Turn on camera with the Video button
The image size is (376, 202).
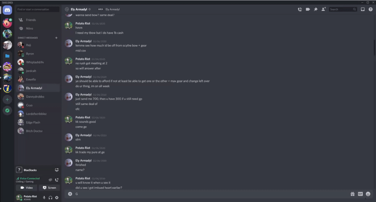[x=27, y=188]
